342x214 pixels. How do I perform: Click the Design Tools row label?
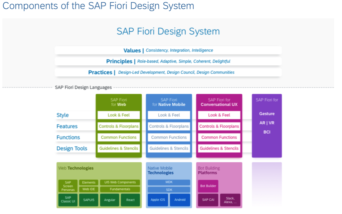coord(72,148)
